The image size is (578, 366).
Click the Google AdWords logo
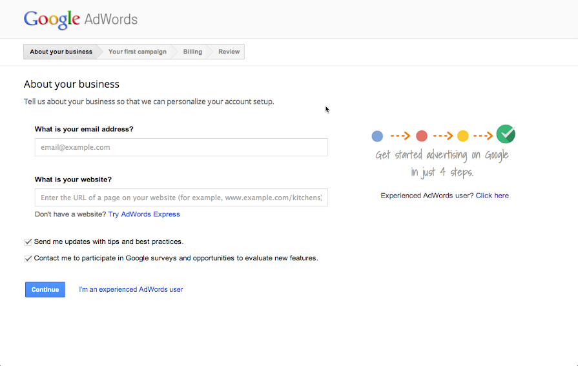point(81,19)
